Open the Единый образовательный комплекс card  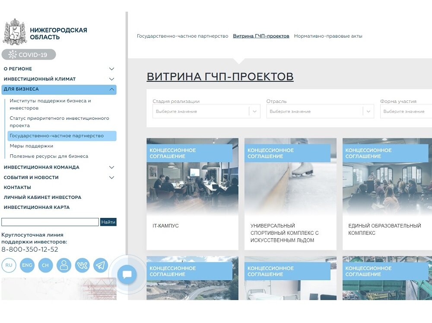click(x=387, y=194)
